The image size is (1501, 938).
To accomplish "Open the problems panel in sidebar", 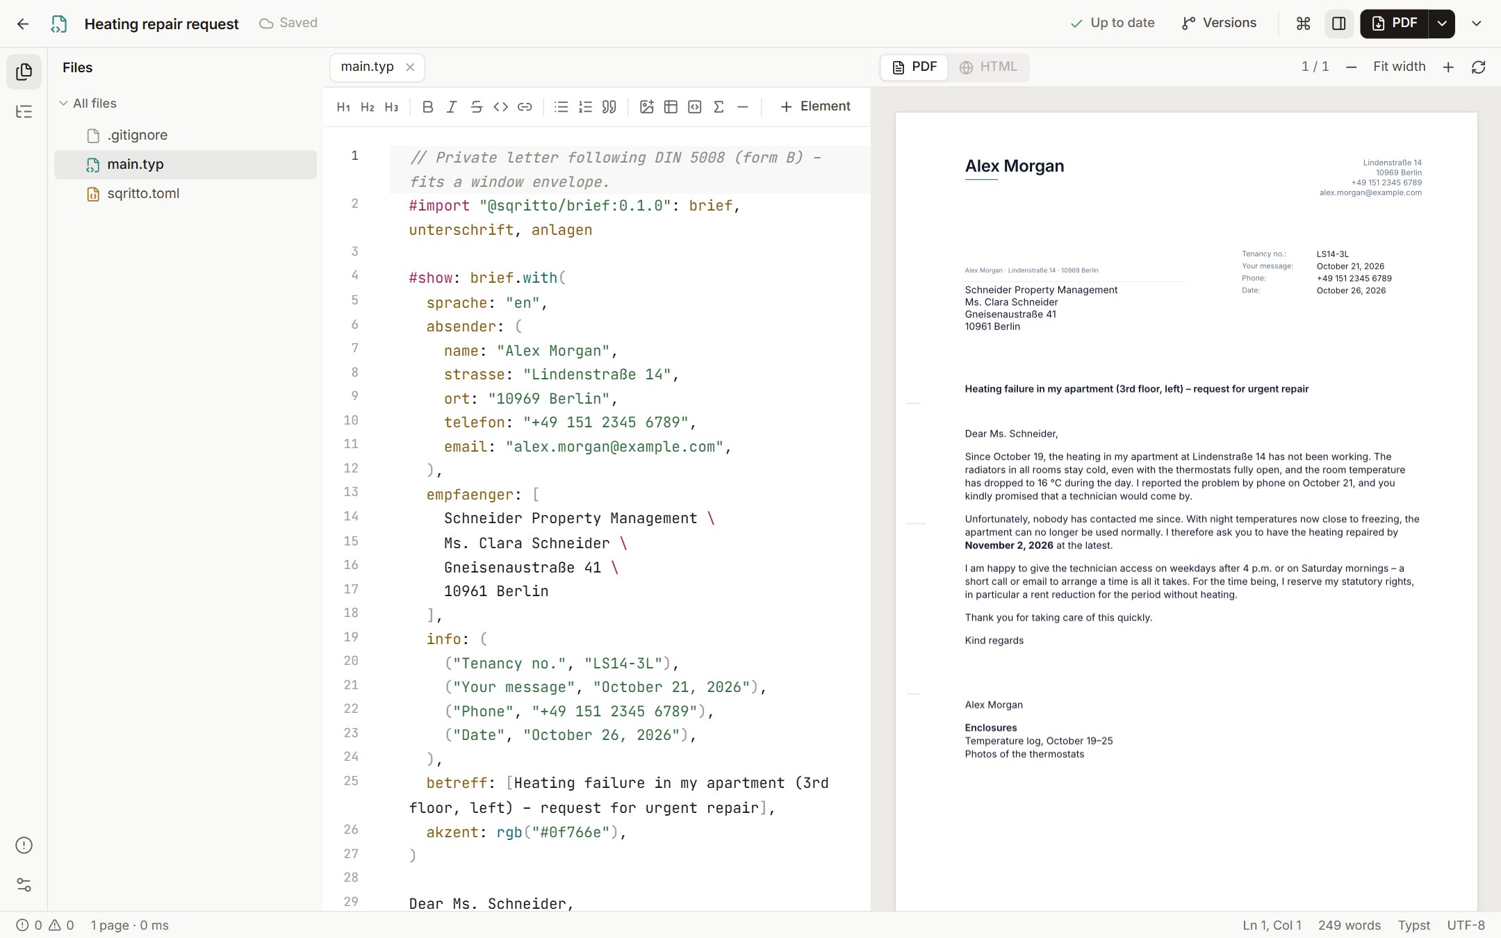I will pos(24,845).
